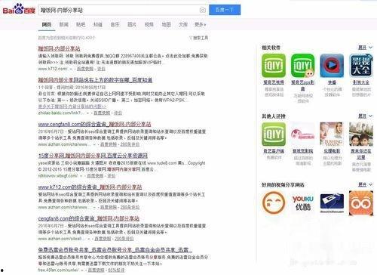Click the Baidu paw logo
The width and height of the screenshot is (377, 275).
point(19,9)
